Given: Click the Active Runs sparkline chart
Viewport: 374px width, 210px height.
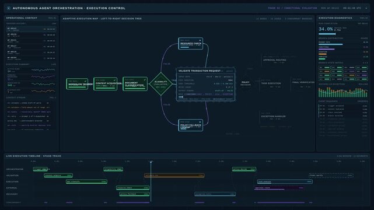Looking at the screenshot, I should (x=43, y=70).
